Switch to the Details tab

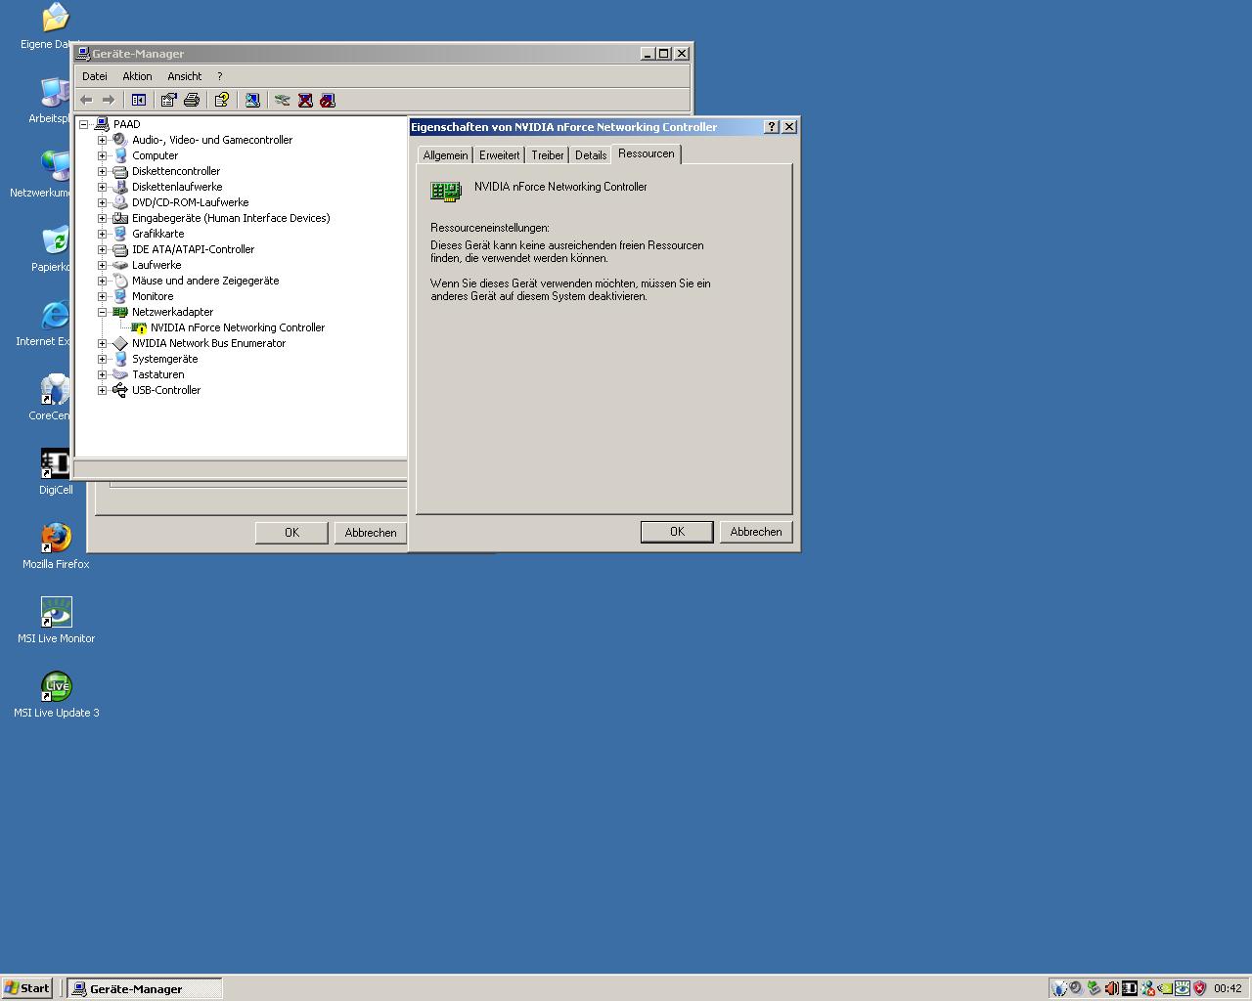point(591,155)
